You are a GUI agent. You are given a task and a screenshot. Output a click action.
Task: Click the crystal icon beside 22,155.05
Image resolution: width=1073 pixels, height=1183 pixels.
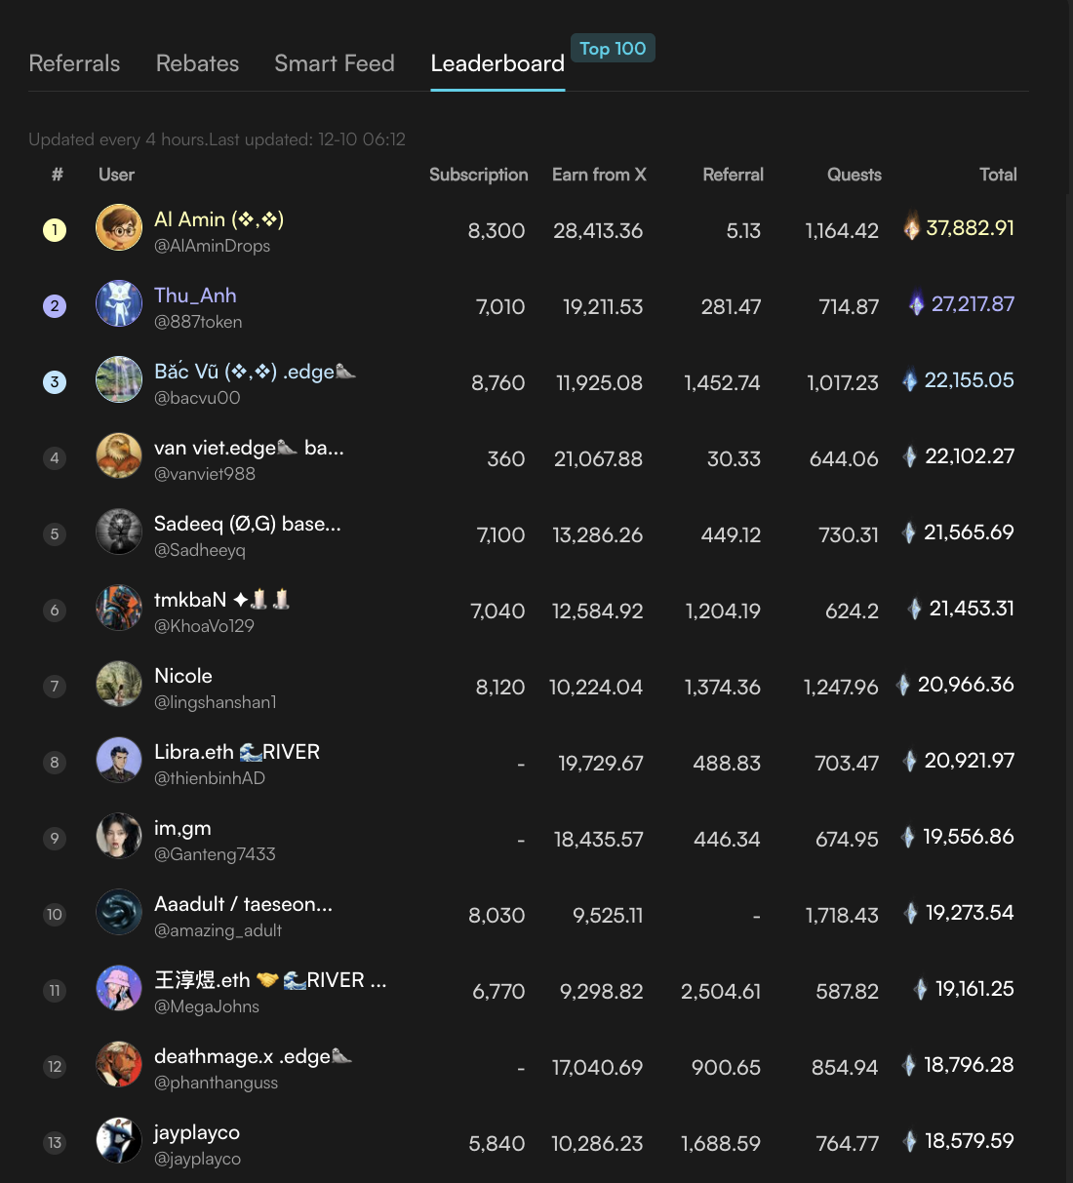pos(909,380)
